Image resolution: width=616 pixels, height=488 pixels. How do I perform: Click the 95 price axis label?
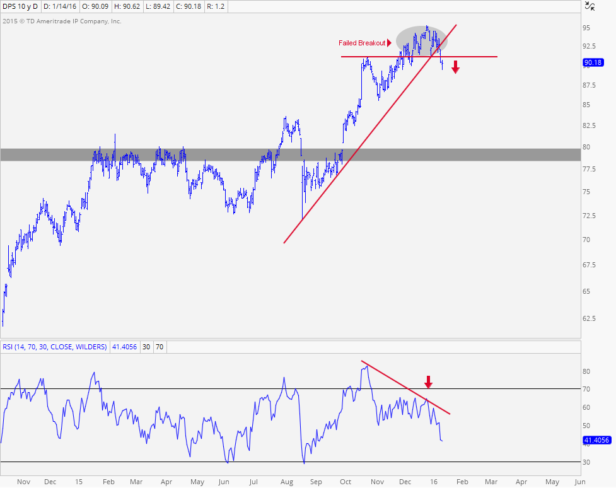[586, 28]
